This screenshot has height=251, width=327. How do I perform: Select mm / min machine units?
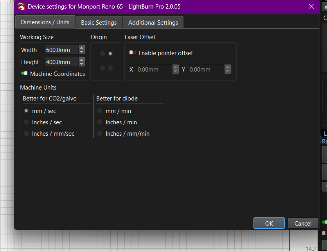pyautogui.click(x=100, y=111)
